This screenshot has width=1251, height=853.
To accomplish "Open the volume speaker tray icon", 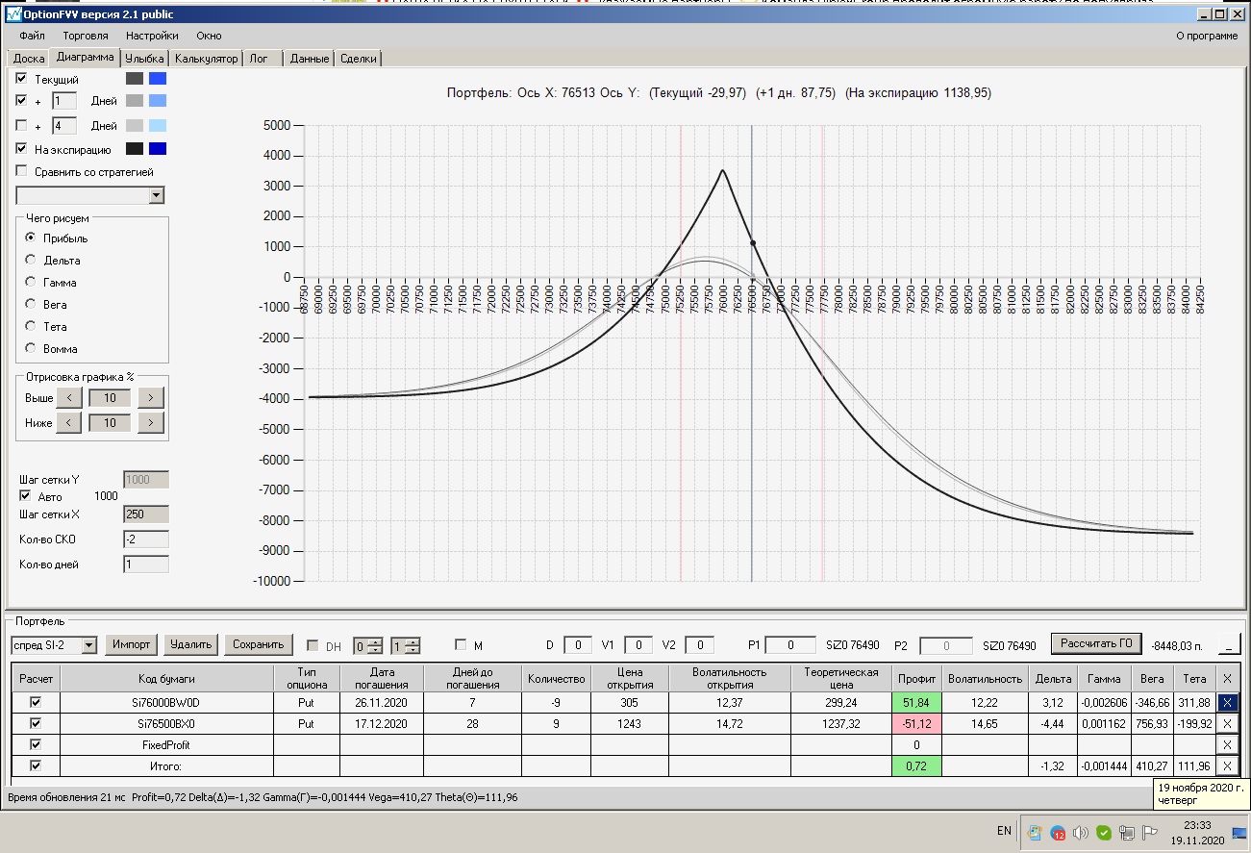I will (x=1081, y=832).
